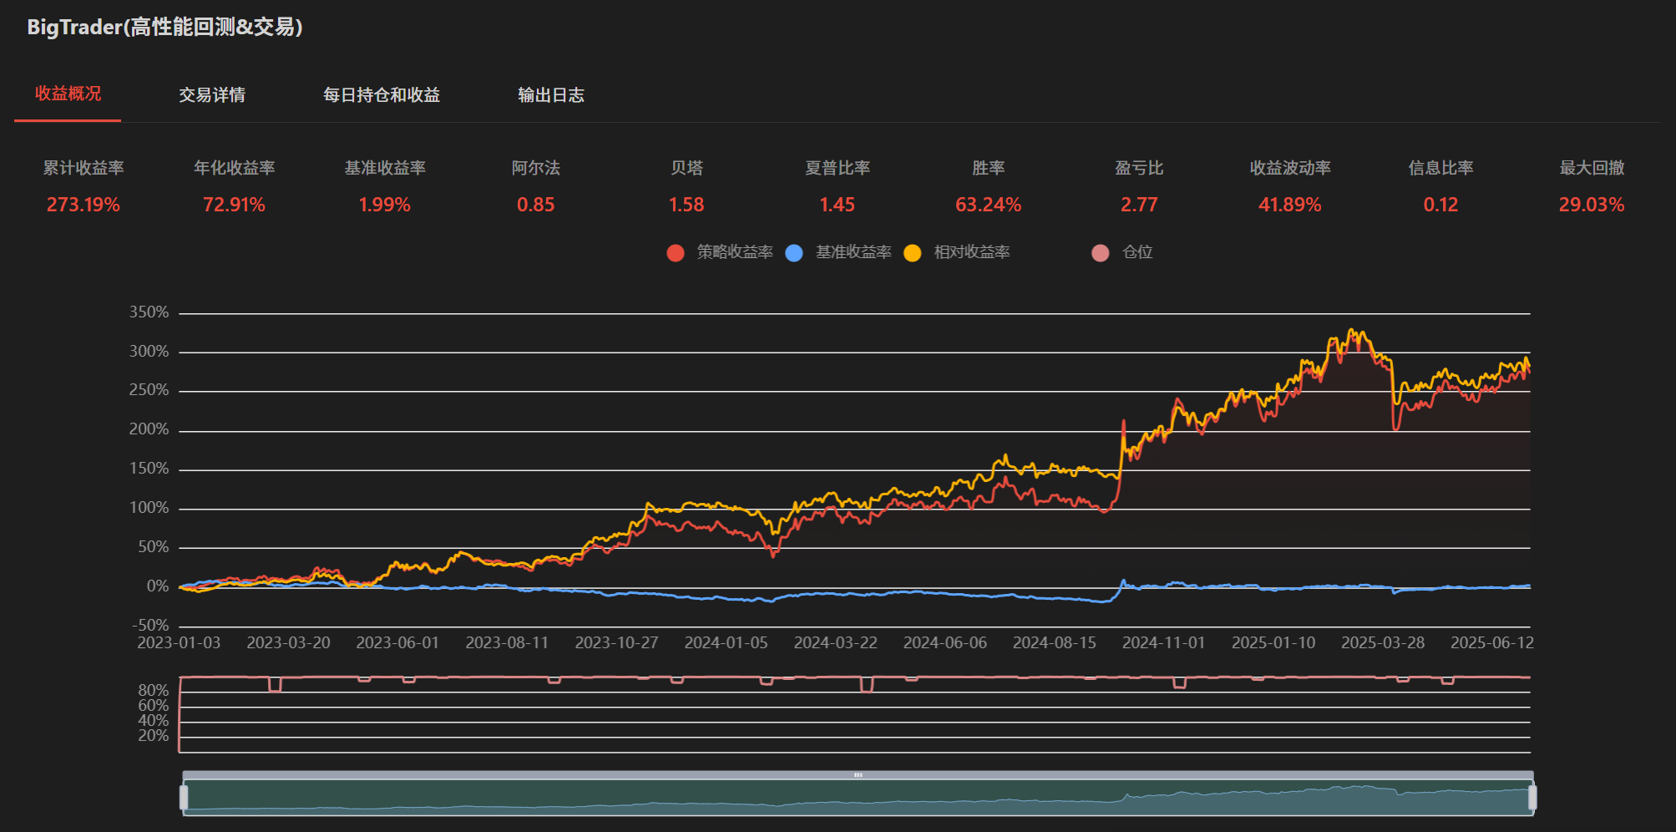Click the 夏普比率 value 1.45
Viewport: 1676px width, 832px height.
click(837, 205)
